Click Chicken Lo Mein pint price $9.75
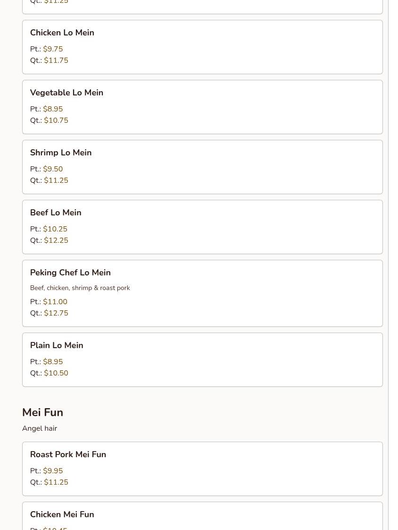The height and width of the screenshot is (530, 398). 53,49
